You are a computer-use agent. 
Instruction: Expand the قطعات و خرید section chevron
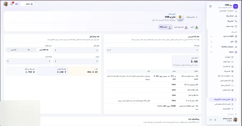211,36
